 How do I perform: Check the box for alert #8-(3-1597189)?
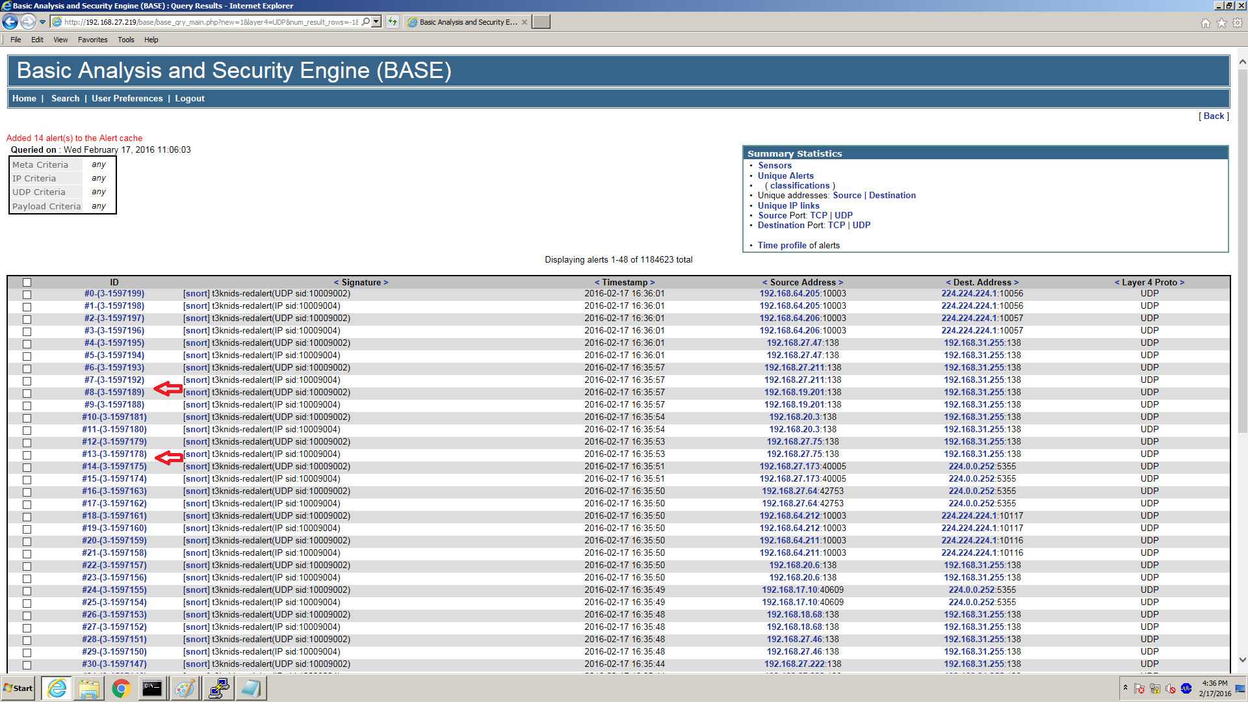(27, 393)
